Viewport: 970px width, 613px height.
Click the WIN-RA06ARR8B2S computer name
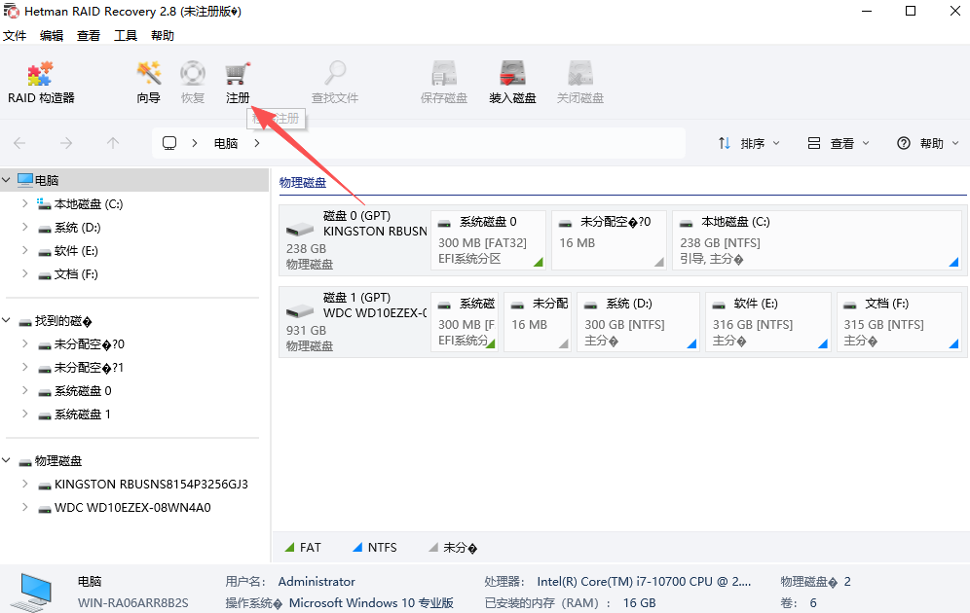[x=133, y=603]
